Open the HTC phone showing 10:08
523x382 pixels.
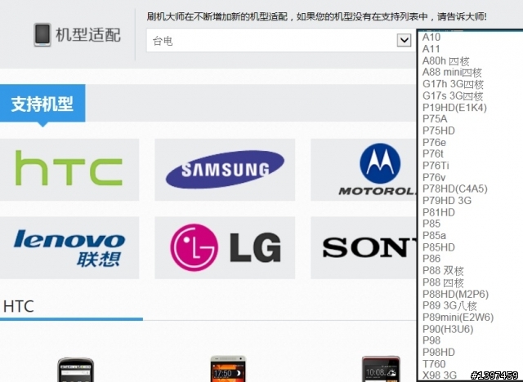[x=381, y=369]
